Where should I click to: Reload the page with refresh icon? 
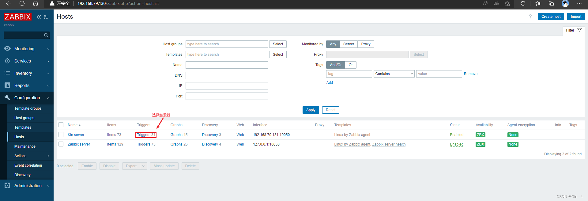pos(22,3)
